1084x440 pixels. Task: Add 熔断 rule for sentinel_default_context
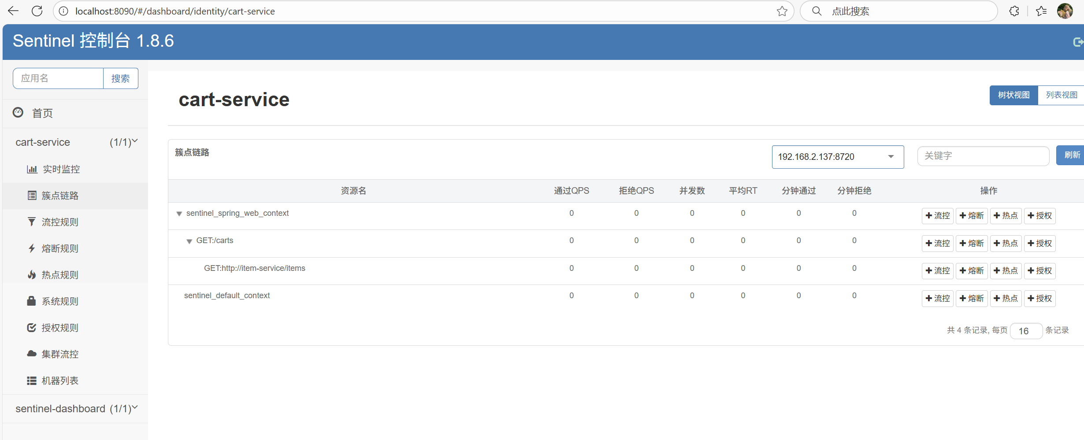[971, 299]
